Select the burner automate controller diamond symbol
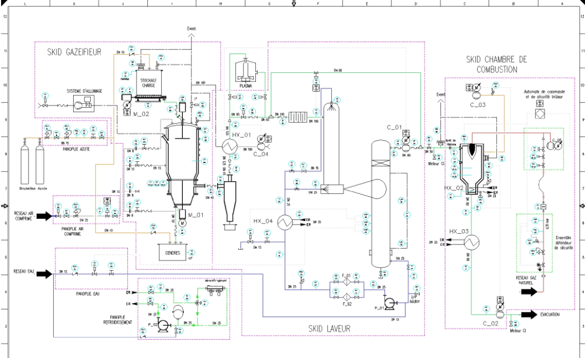The height and width of the screenshot is (358, 585). [x=539, y=113]
